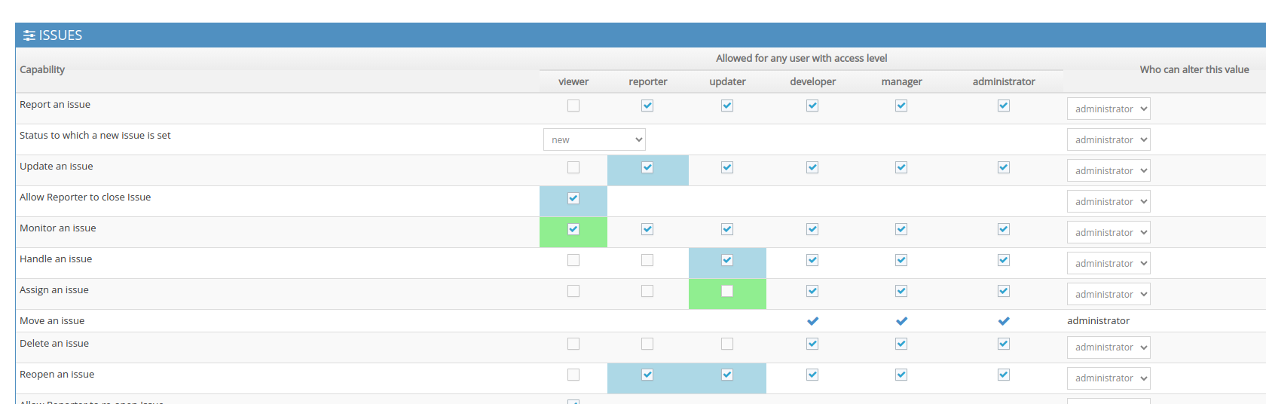Open the new issue status dropdown
Viewport: 1266px width, 404px height.
tap(594, 139)
